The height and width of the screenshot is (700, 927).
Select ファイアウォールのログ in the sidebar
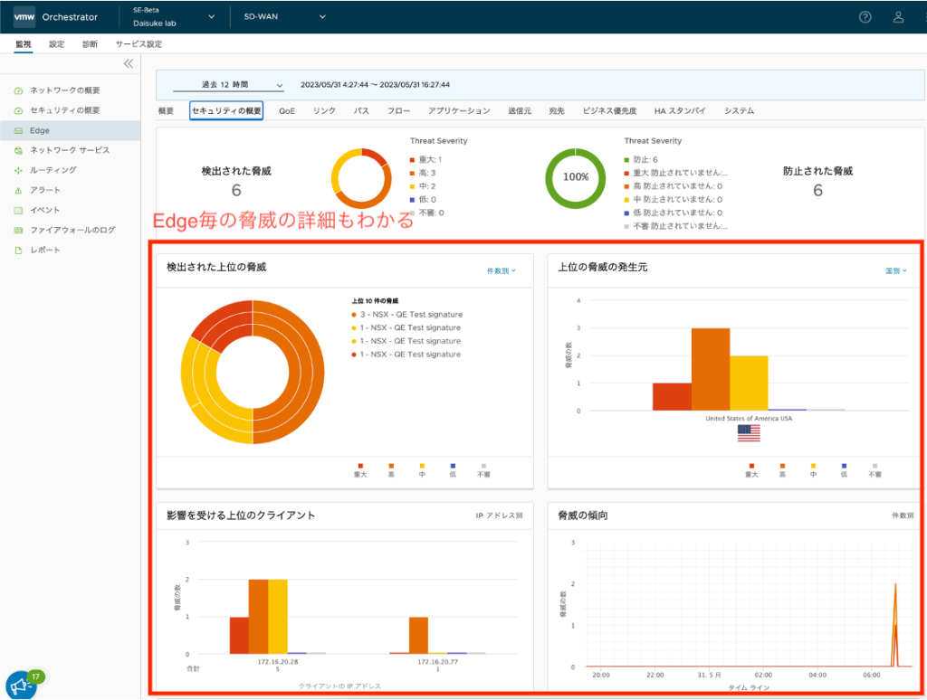72,230
